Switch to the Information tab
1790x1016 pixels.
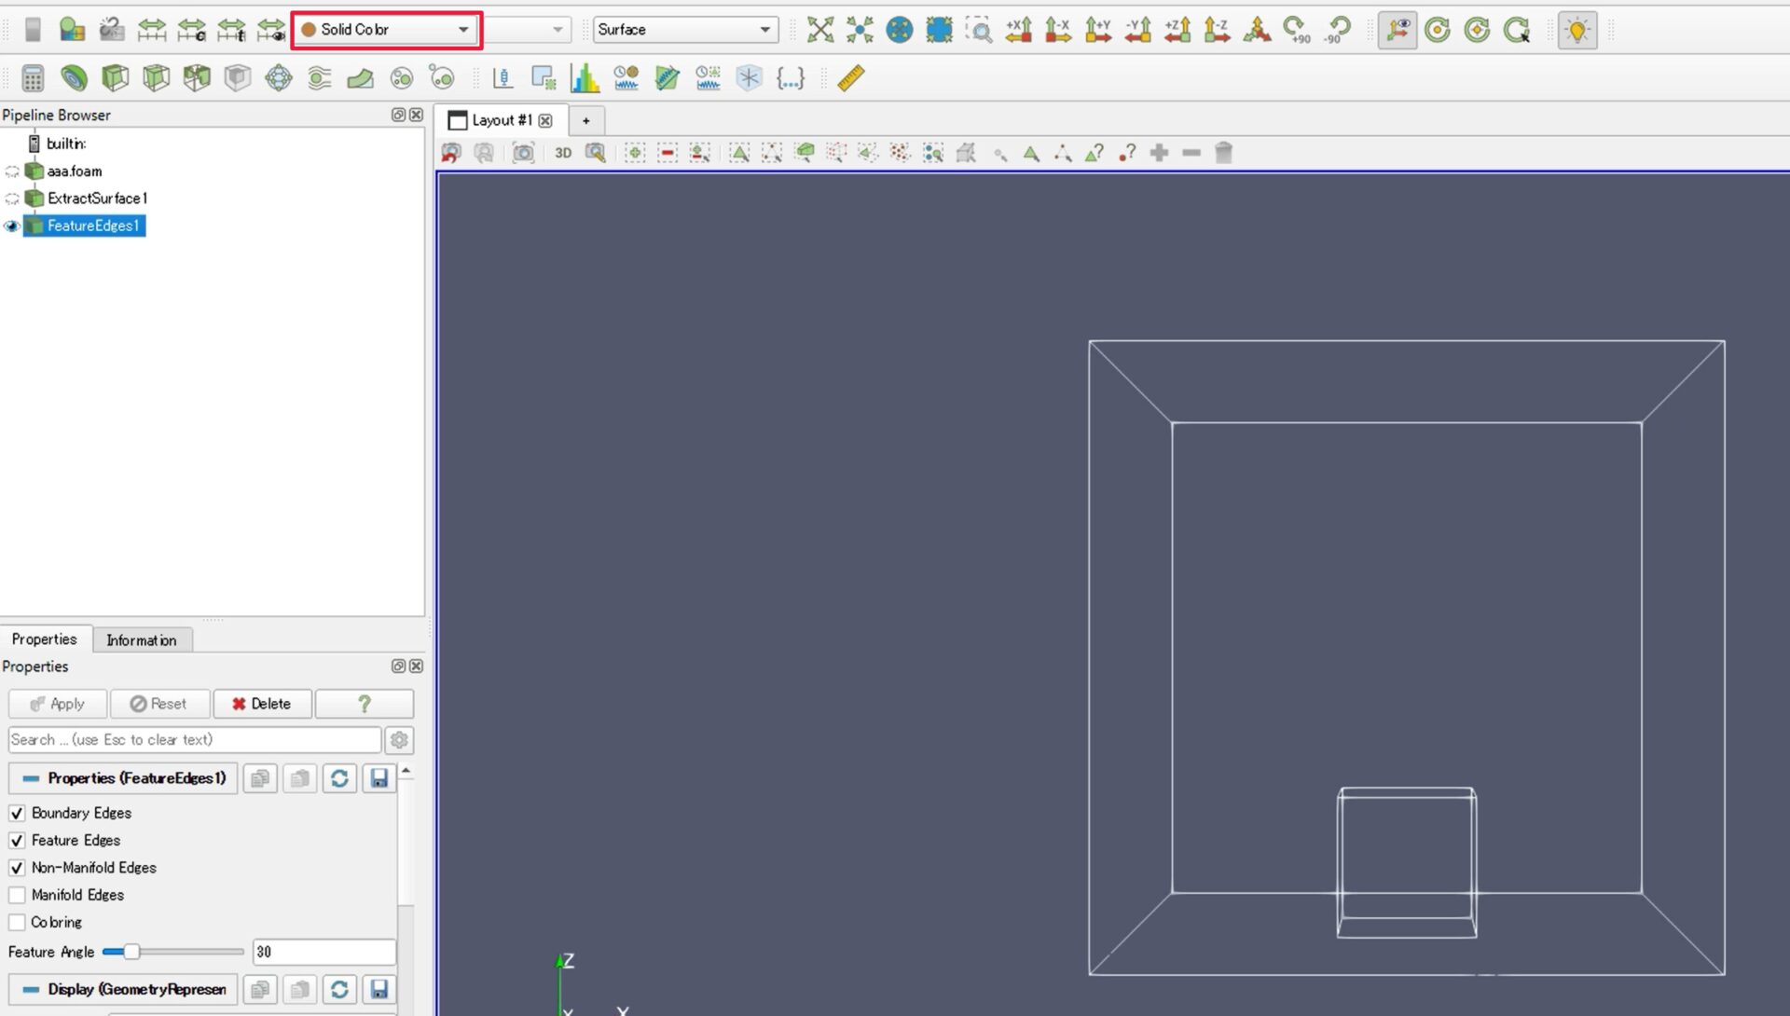141,640
